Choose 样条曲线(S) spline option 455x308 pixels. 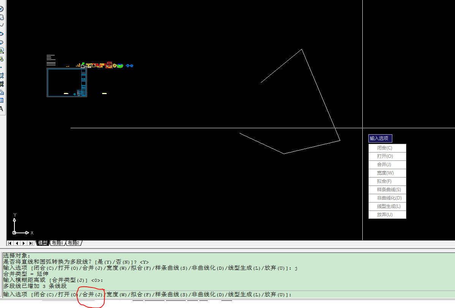pos(387,190)
